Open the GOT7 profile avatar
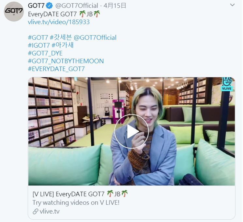243x222 pixels. point(14,11)
